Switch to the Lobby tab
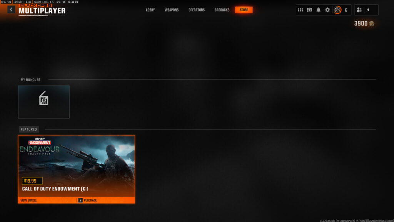Screen dimensions: 394x222 coord(150,10)
